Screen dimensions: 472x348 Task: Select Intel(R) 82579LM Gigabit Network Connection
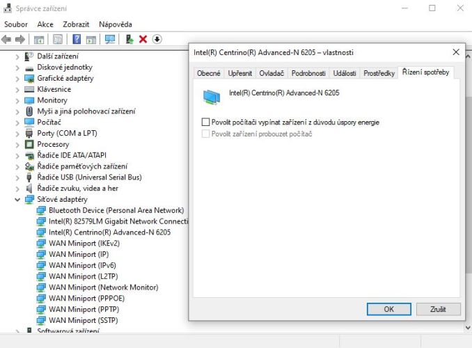[x=118, y=221]
